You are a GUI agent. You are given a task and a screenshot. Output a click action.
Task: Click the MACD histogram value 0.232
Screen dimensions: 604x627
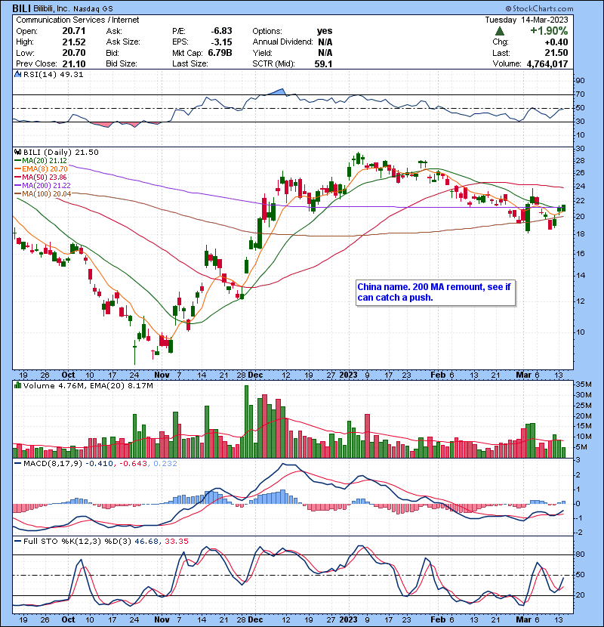pyautogui.click(x=165, y=464)
